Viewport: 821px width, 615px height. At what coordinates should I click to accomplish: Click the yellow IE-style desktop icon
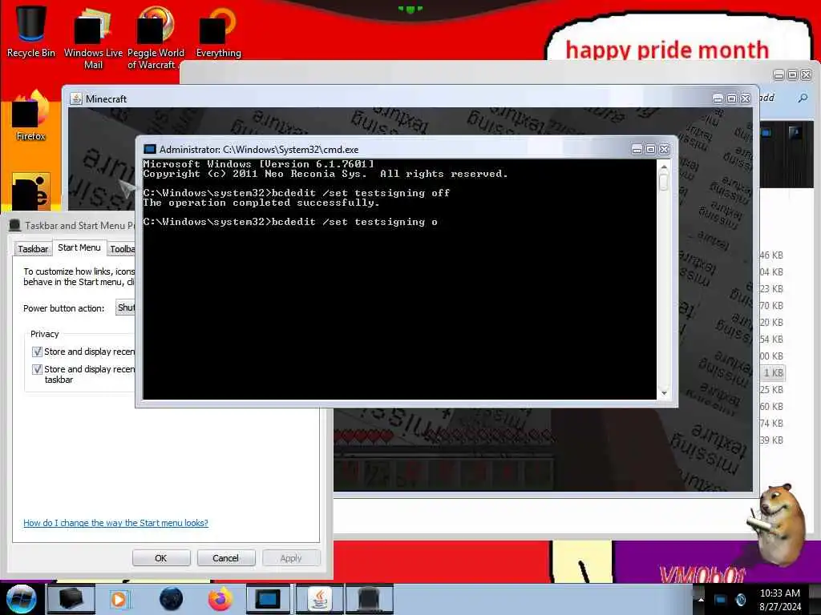click(31, 191)
